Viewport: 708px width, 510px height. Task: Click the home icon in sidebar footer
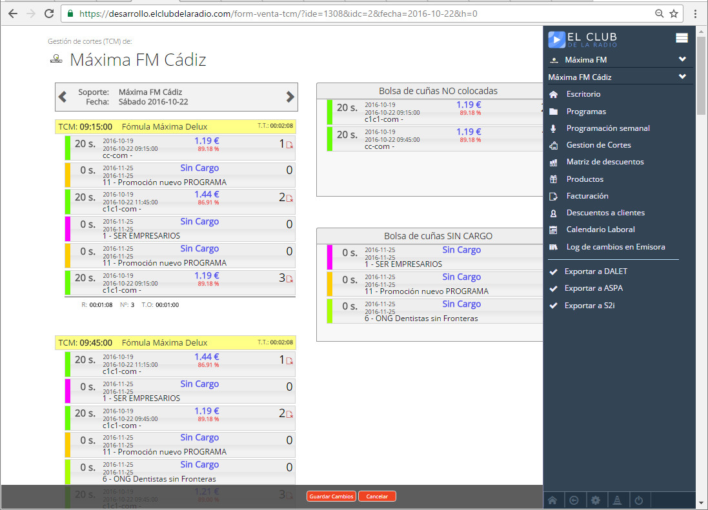pos(552,500)
